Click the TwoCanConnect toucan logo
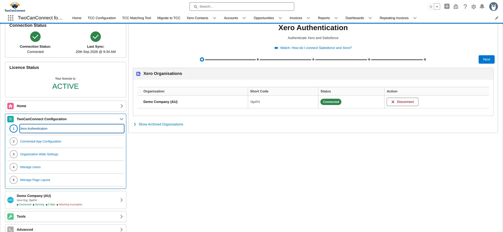Viewport: 503px width, 232px height. point(15,7)
